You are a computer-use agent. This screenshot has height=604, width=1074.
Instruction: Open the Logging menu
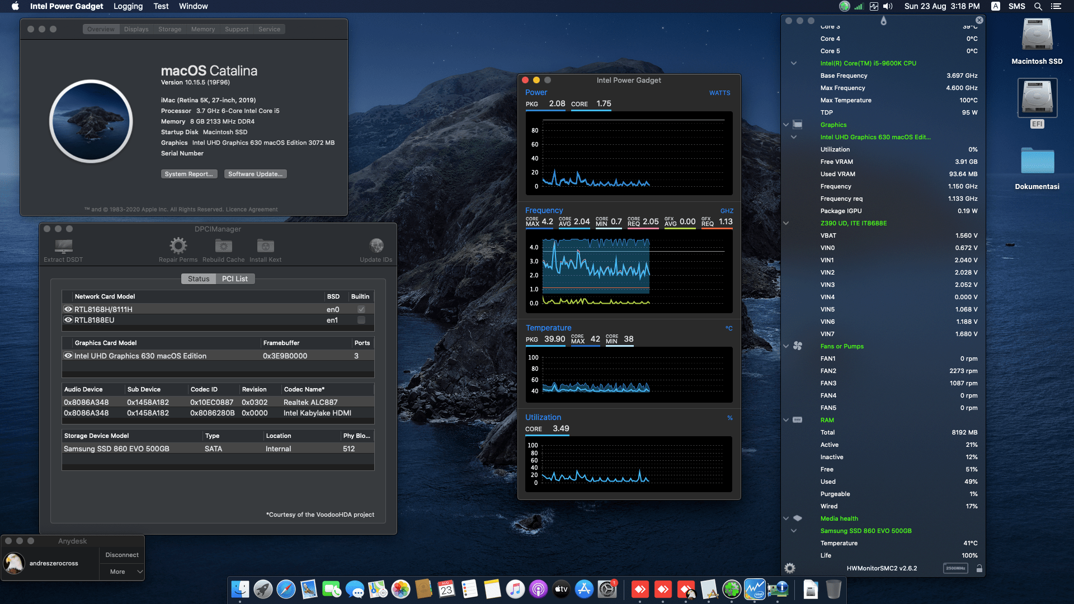coord(128,6)
